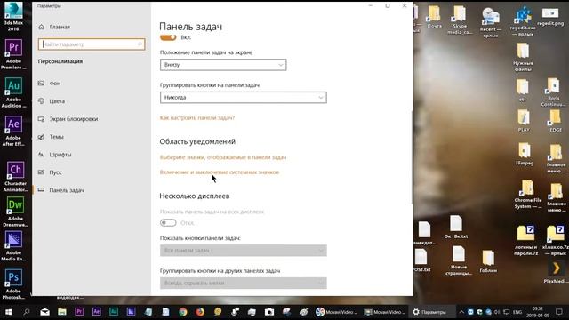Open the Windows Start button
This screenshot has width=569, height=320.
click(x=9, y=312)
